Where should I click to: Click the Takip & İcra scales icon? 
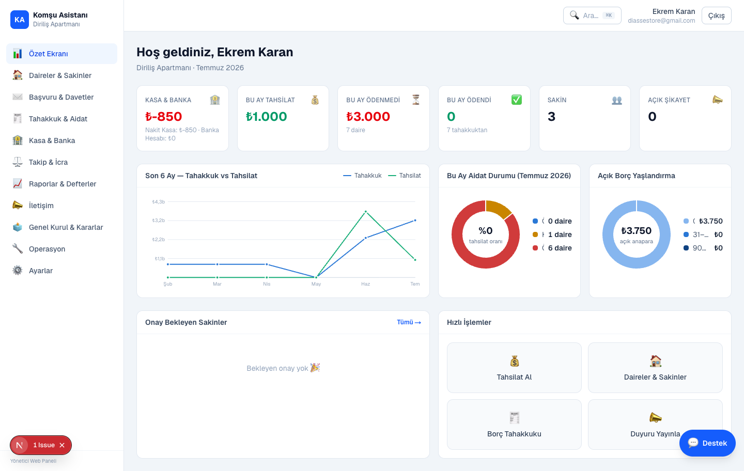tap(18, 162)
